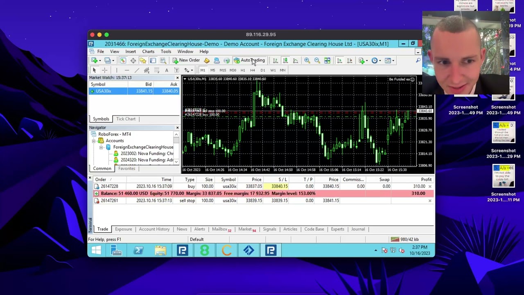Select the Trendline drawing tool
The width and height of the screenshot is (524, 295).
click(137, 70)
